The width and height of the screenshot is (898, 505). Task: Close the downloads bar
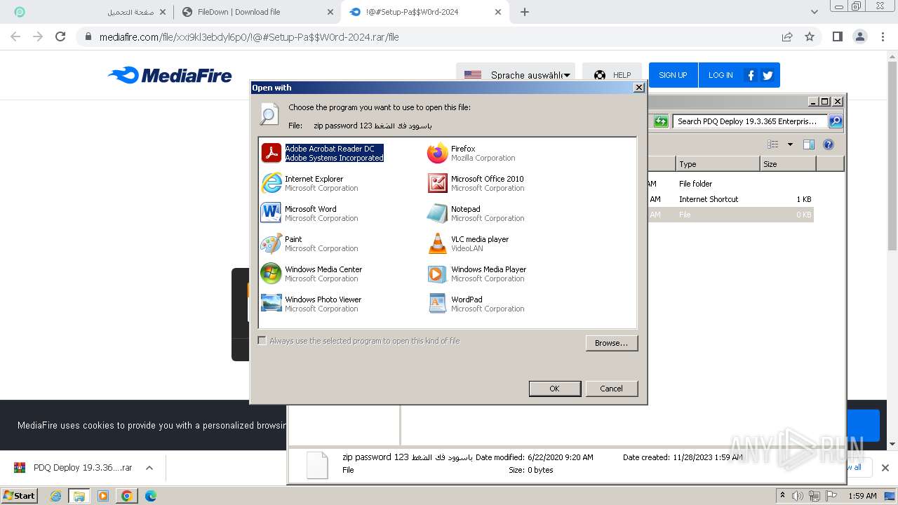(885, 468)
